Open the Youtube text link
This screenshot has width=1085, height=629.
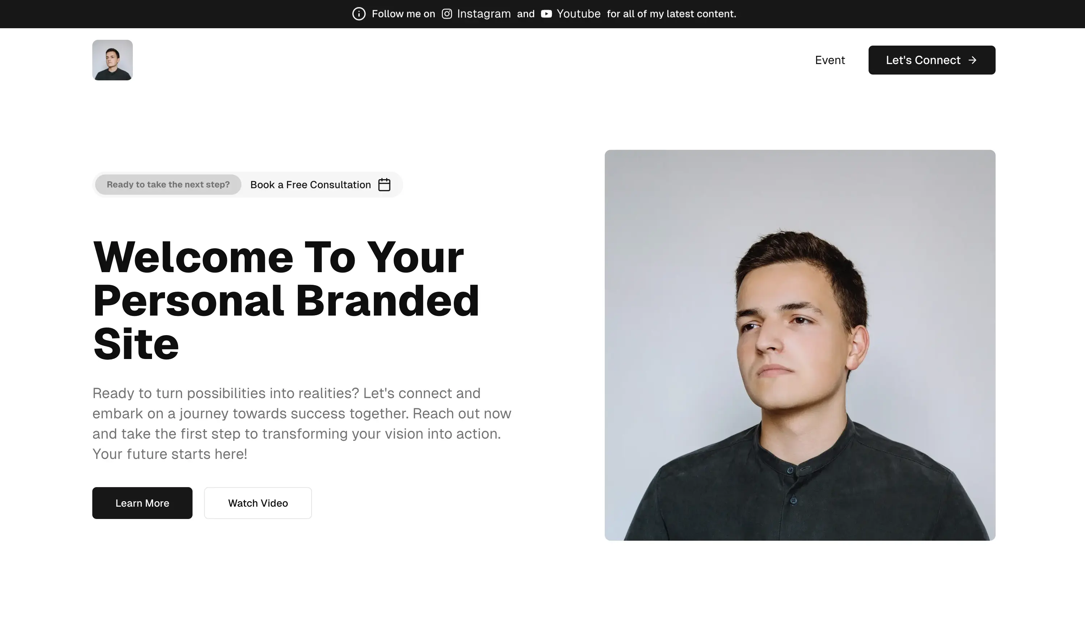578,14
